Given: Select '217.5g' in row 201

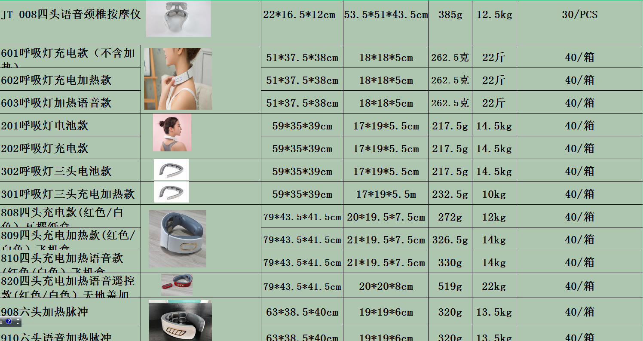Looking at the screenshot, I should [x=450, y=125].
